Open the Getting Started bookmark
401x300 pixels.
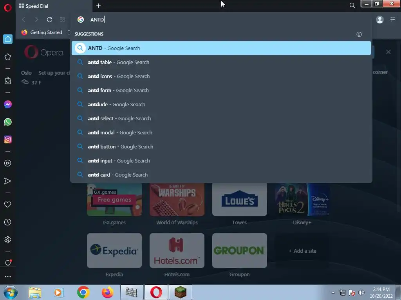pyautogui.click(x=42, y=32)
